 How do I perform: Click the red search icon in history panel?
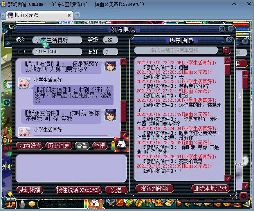226,50
